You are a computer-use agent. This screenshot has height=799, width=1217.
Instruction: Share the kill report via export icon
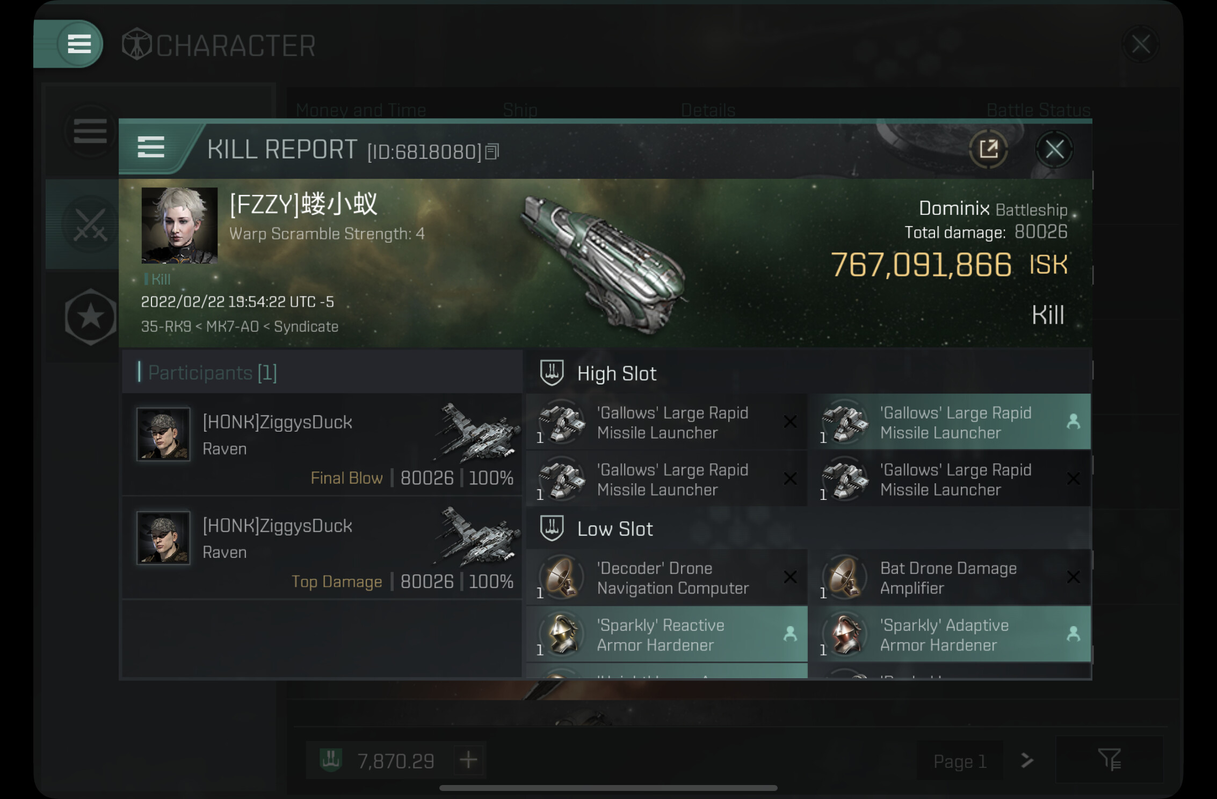[x=988, y=149]
